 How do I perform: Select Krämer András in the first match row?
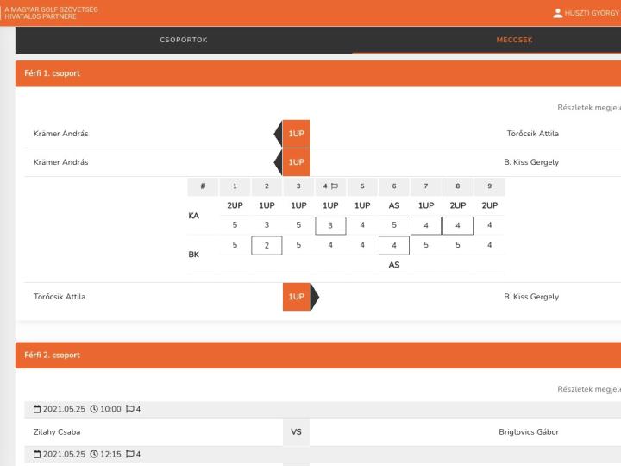[x=61, y=134]
